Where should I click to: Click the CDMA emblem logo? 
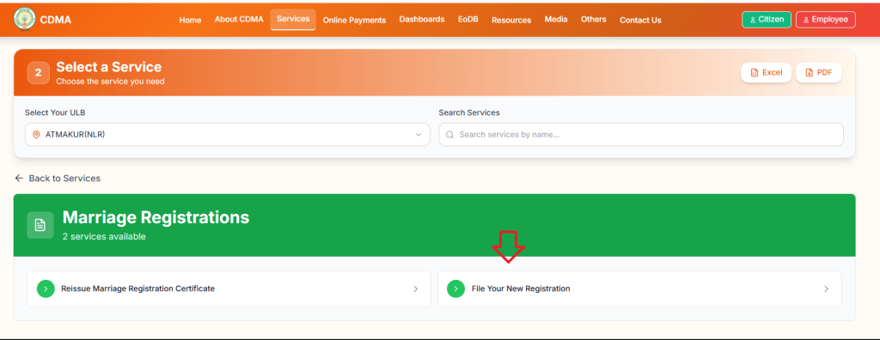[24, 20]
